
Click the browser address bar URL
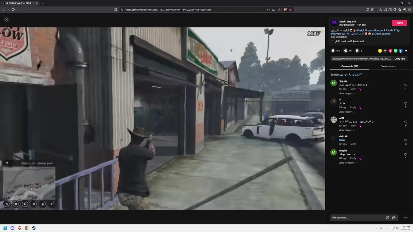(168, 10)
